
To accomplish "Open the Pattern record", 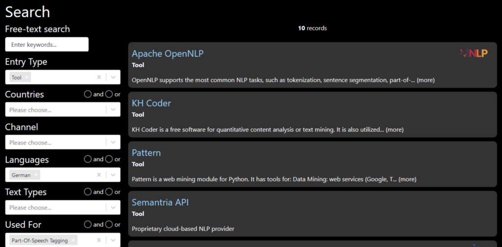I will [x=146, y=152].
